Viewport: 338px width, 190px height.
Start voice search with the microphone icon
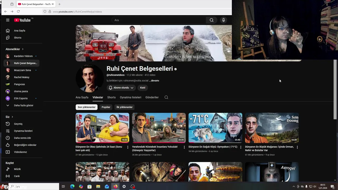(x=223, y=20)
